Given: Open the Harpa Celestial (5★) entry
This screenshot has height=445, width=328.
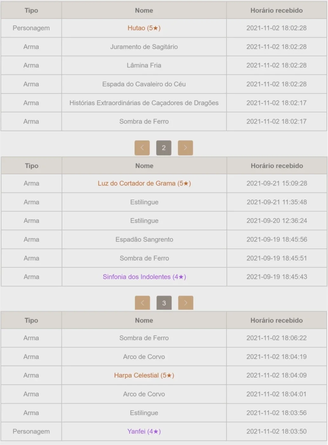Looking at the screenshot, I should 144,375.
